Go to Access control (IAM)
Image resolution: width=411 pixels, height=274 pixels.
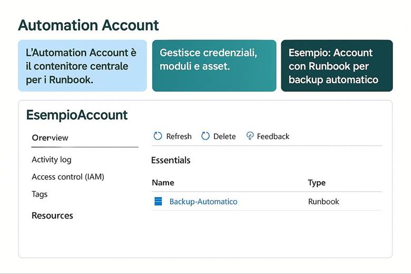pos(68,177)
